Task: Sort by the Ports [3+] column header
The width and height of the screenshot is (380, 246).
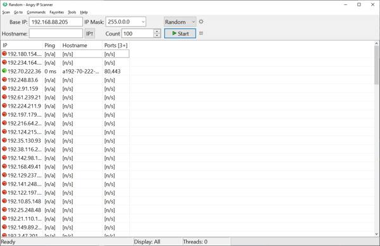Action: [x=116, y=46]
